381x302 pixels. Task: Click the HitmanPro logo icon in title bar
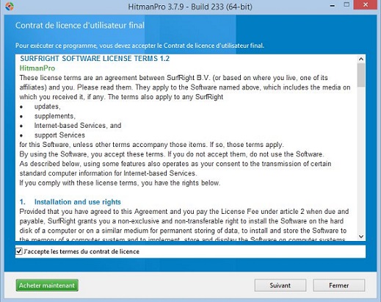(x=9, y=6)
